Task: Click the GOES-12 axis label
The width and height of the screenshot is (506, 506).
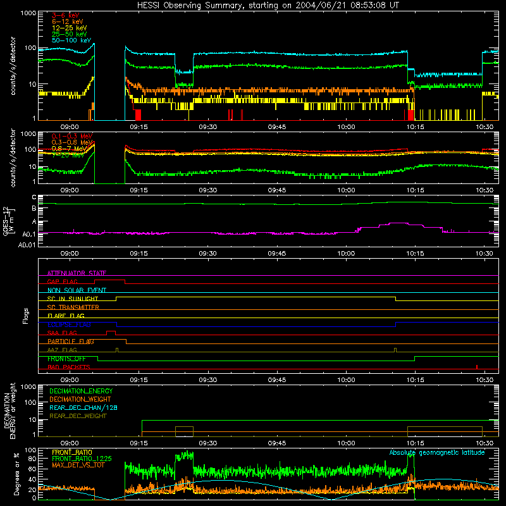Action: click(x=9, y=221)
